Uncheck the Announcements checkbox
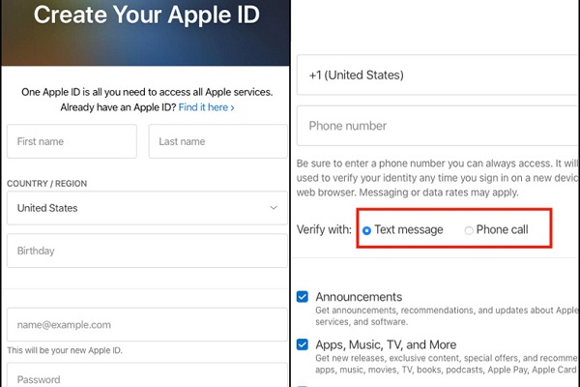This screenshot has height=387, width=580. point(303,297)
